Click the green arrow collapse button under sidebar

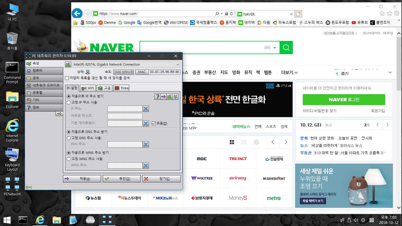point(59,114)
